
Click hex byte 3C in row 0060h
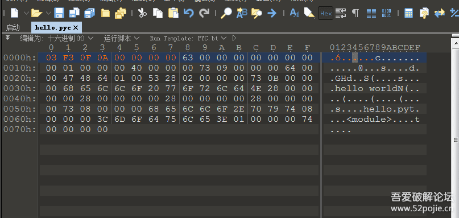click(102, 120)
